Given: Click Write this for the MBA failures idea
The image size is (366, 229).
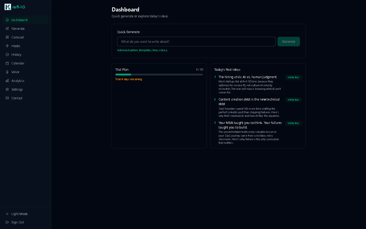Looking at the screenshot, I should tap(293, 123).
